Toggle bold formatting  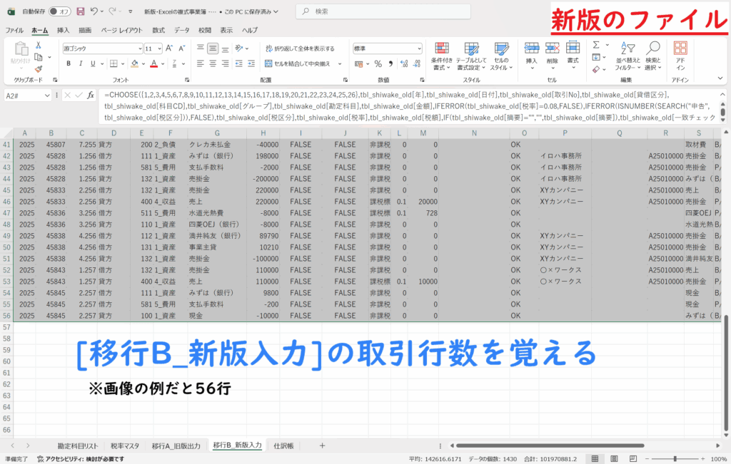coord(69,63)
